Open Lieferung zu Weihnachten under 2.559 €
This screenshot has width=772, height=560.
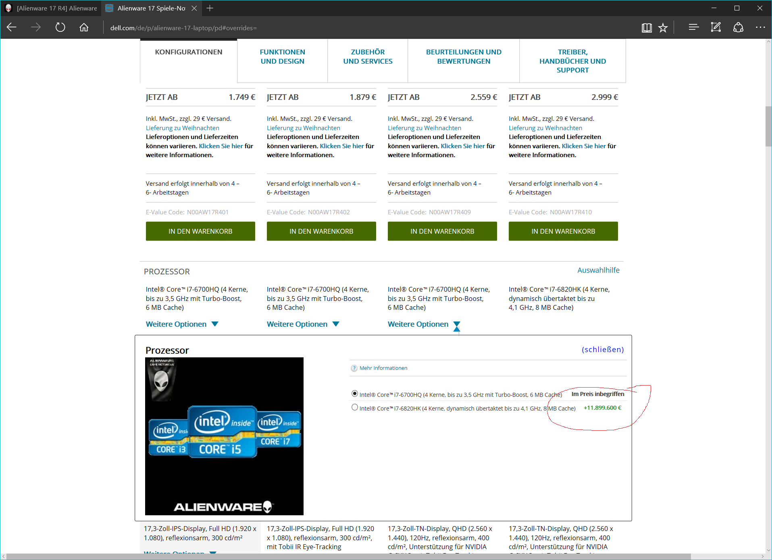[x=424, y=128]
